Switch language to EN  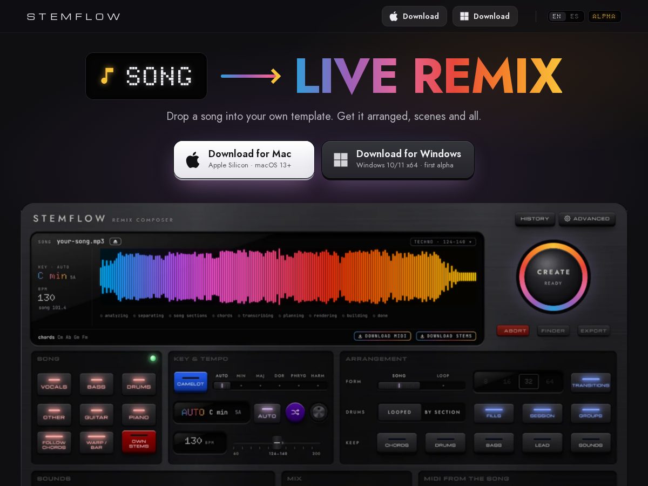click(557, 16)
